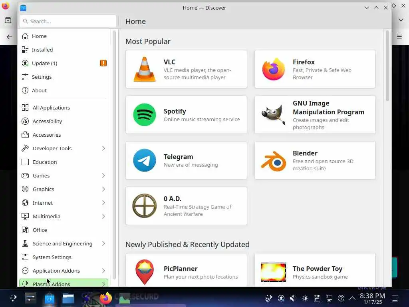Screen dimensions: 409x307
Task: Expand the Plasma Addons chevron
Action: (103, 284)
